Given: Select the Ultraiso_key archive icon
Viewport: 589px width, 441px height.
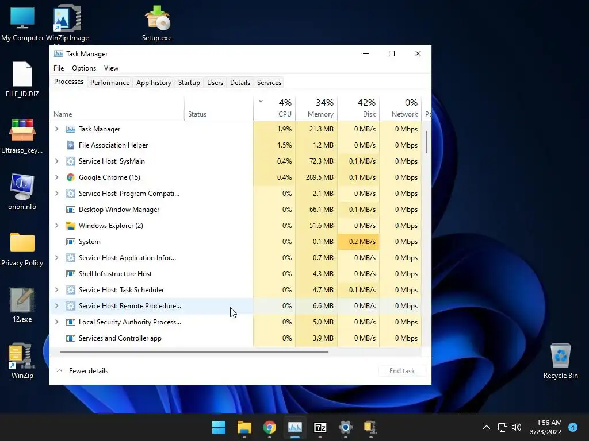Looking at the screenshot, I should click(x=22, y=136).
